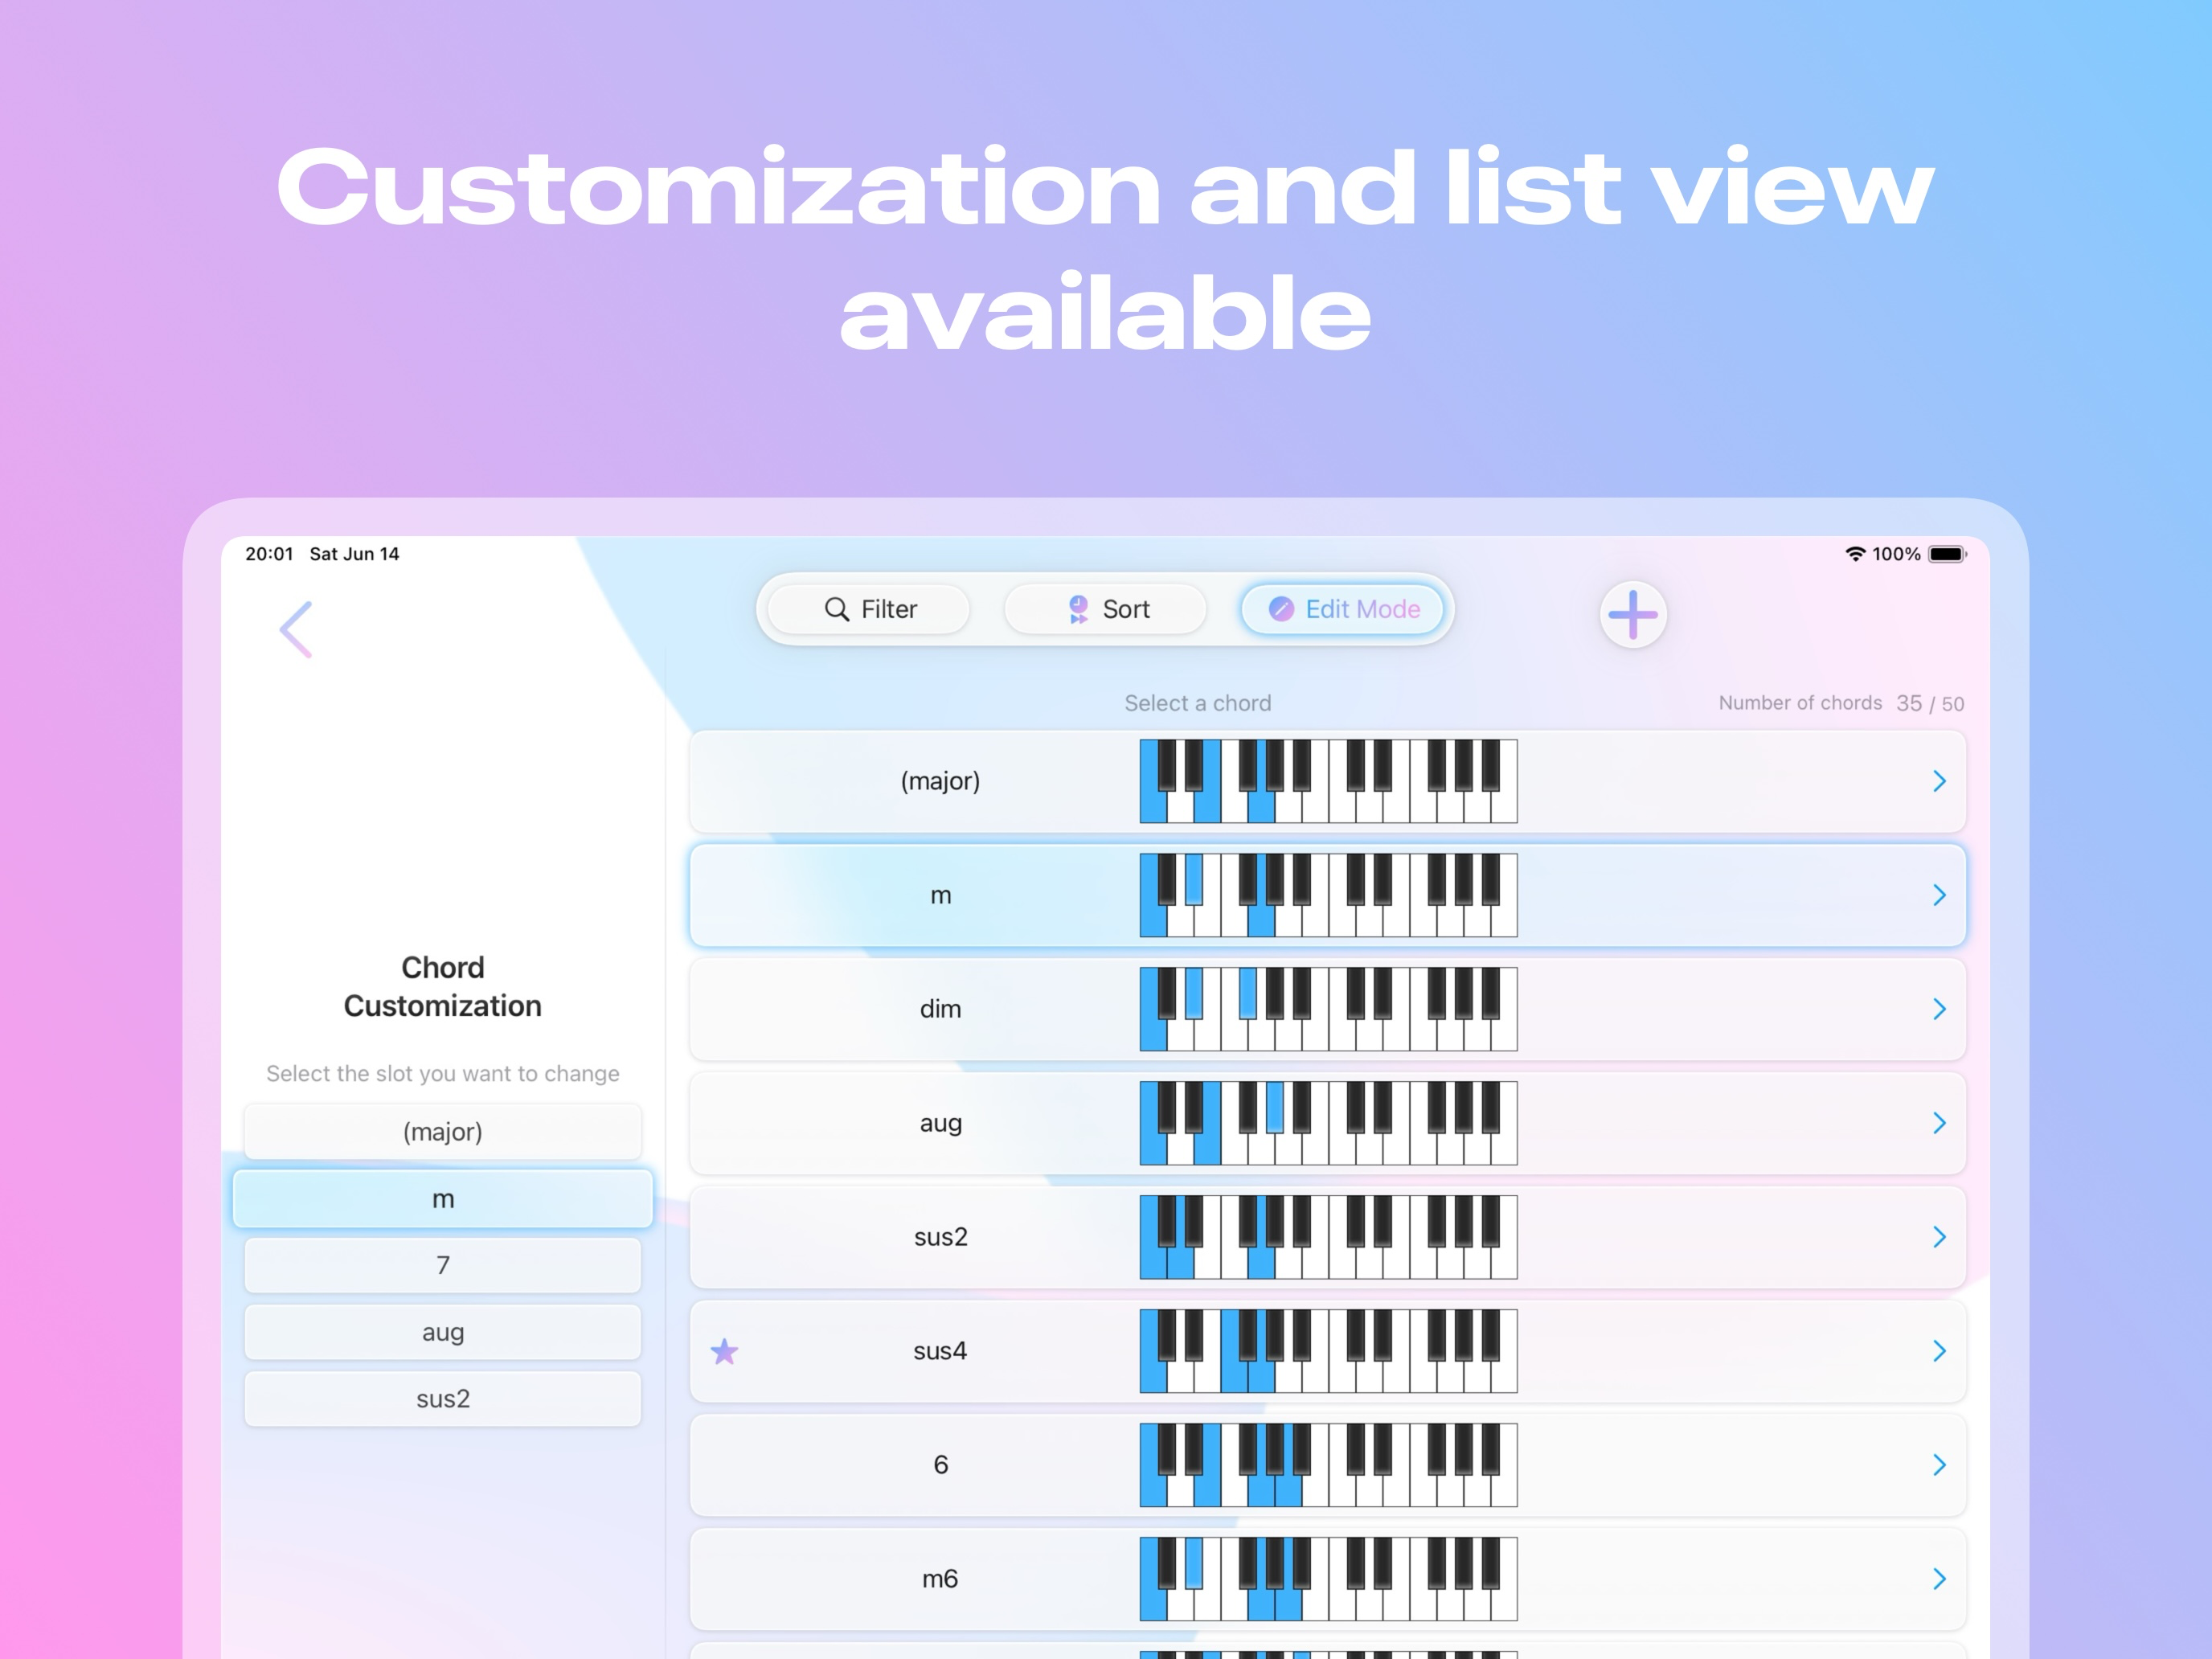
Task: Click the 'Sat Jun 14' date
Action: coord(354,554)
